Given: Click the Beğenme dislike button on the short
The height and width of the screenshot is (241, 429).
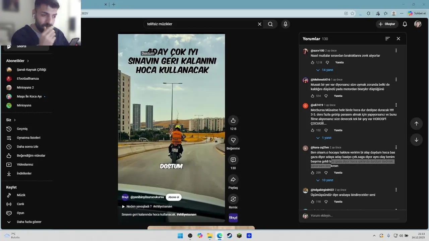Looking at the screenshot, I should pyautogui.click(x=233, y=140).
